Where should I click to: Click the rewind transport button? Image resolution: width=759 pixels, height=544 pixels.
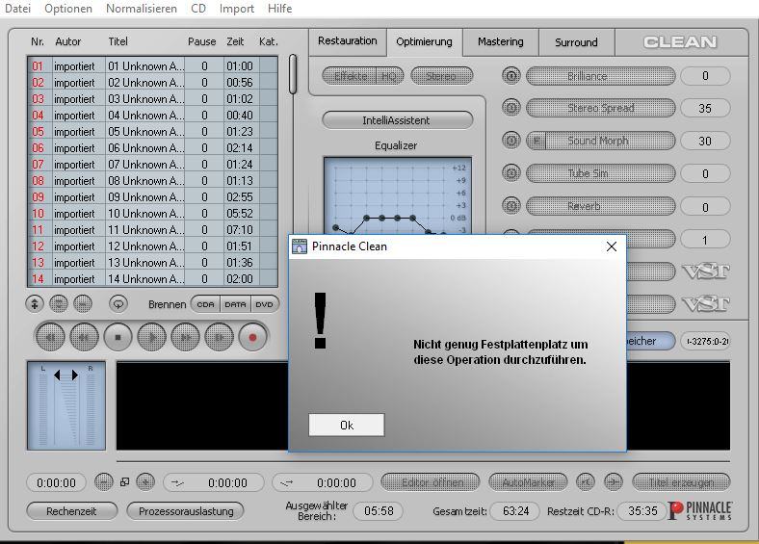[x=84, y=337]
